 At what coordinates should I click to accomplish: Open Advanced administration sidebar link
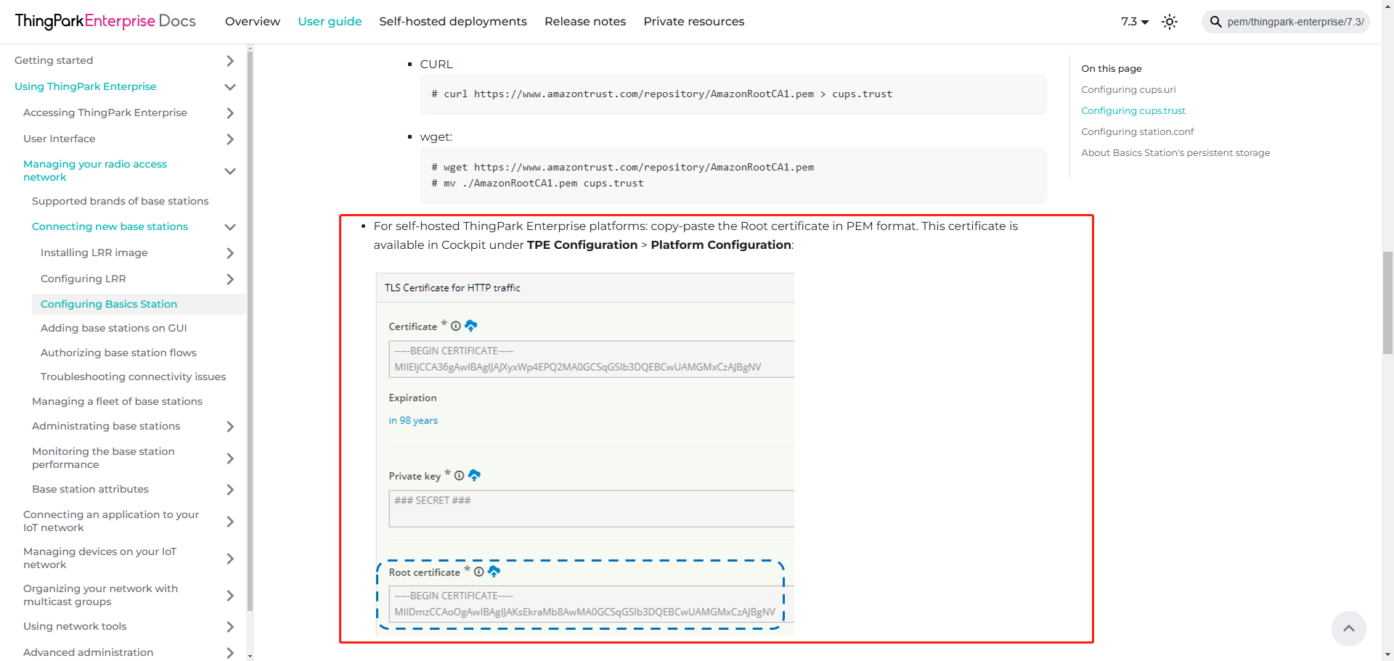coord(89,652)
